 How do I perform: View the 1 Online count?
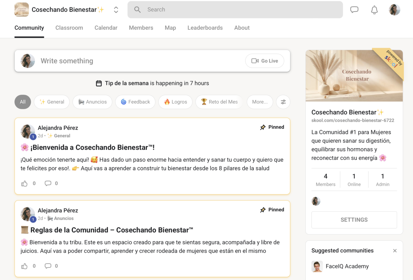pyautogui.click(x=354, y=180)
